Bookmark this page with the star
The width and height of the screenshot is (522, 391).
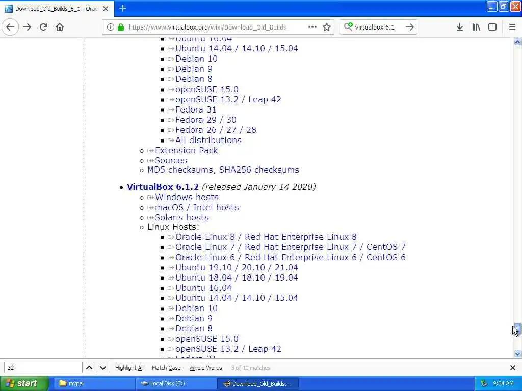(327, 27)
